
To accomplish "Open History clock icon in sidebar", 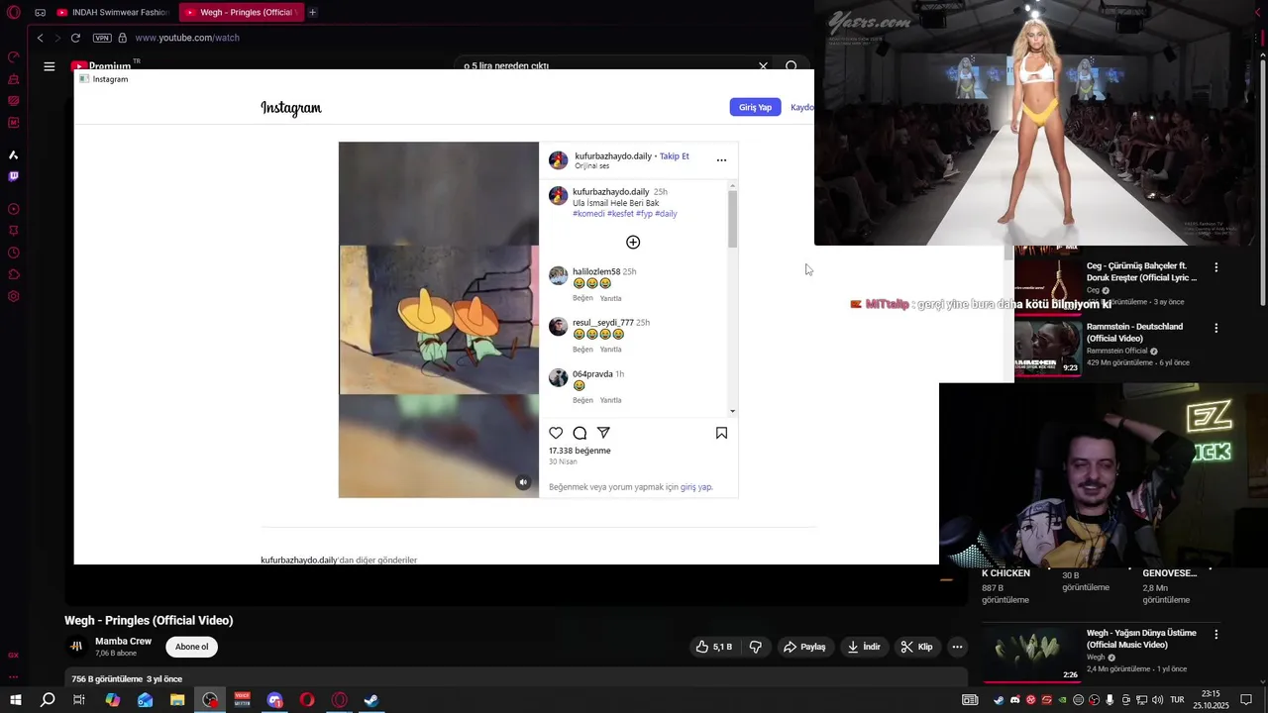I will [x=14, y=253].
